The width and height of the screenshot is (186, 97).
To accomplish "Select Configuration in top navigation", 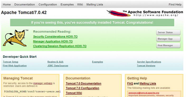I will tap(48, 4).
